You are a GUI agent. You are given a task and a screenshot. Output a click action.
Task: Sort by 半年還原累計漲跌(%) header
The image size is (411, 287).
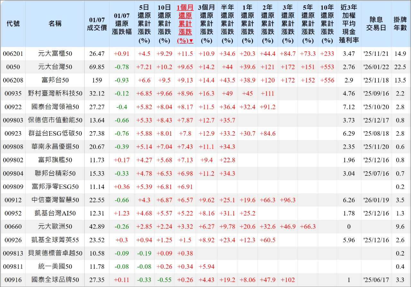[227, 24]
